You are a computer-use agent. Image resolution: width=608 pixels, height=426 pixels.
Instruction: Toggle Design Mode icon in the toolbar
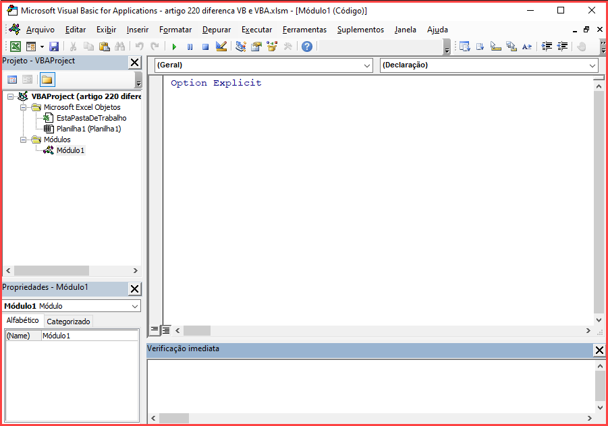221,47
